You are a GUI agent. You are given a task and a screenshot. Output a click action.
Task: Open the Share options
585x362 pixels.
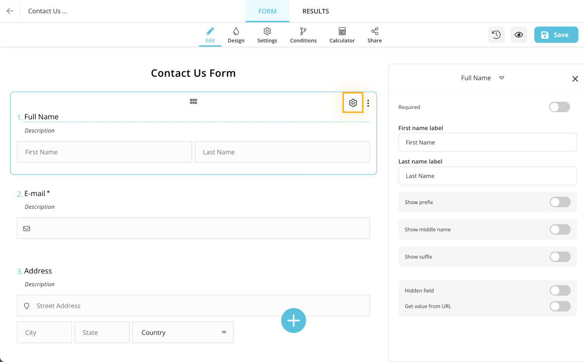click(x=374, y=35)
